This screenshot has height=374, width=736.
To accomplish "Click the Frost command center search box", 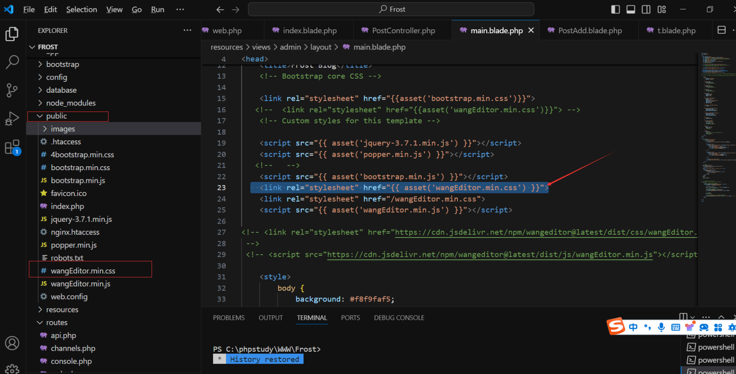I will pyautogui.click(x=391, y=9).
